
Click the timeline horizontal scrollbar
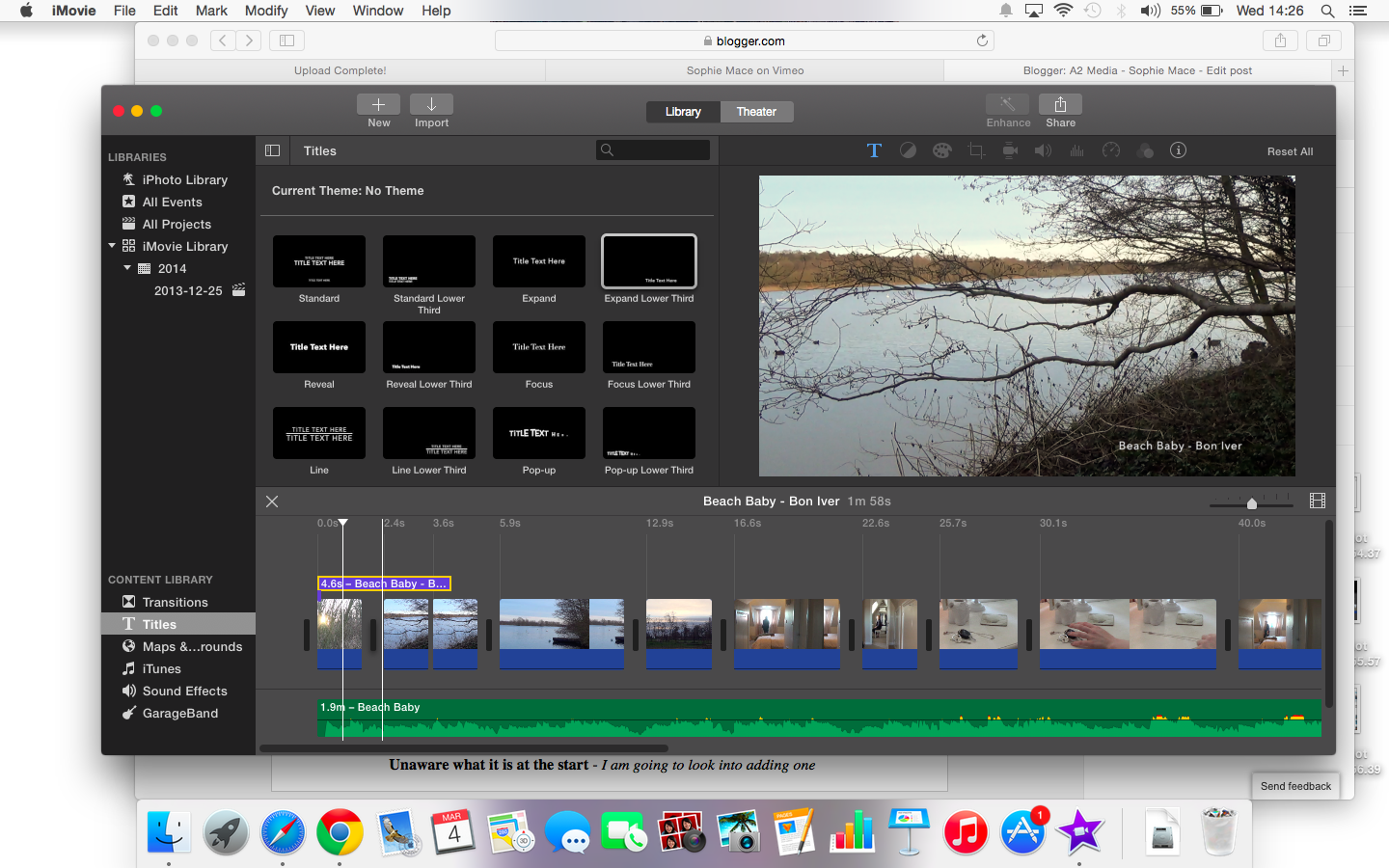pos(464,747)
